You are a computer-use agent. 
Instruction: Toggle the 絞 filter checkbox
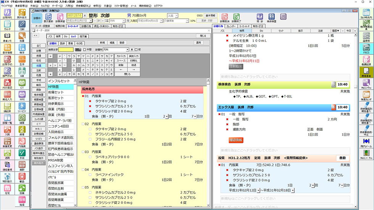click(136, 50)
